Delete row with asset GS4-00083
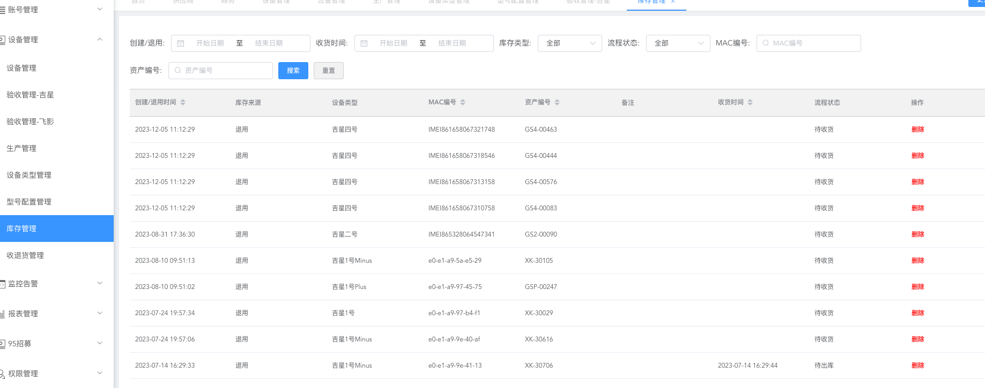This screenshot has width=985, height=388. (917, 208)
